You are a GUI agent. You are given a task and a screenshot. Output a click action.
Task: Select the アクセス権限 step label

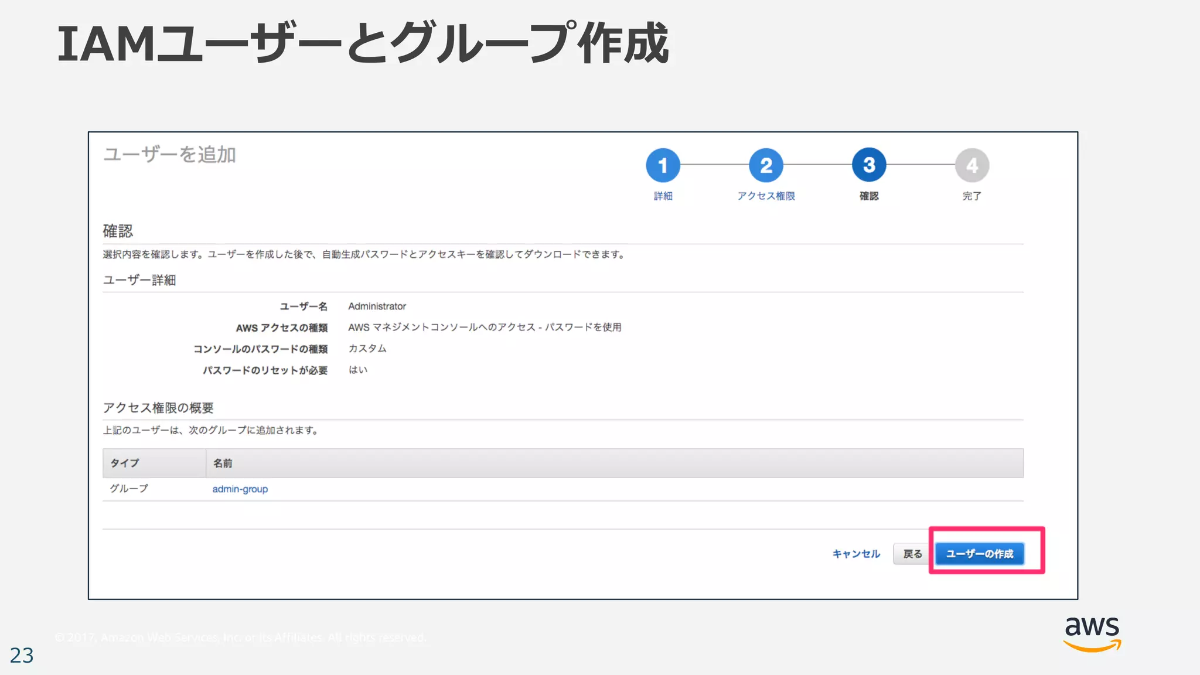pyautogui.click(x=766, y=196)
